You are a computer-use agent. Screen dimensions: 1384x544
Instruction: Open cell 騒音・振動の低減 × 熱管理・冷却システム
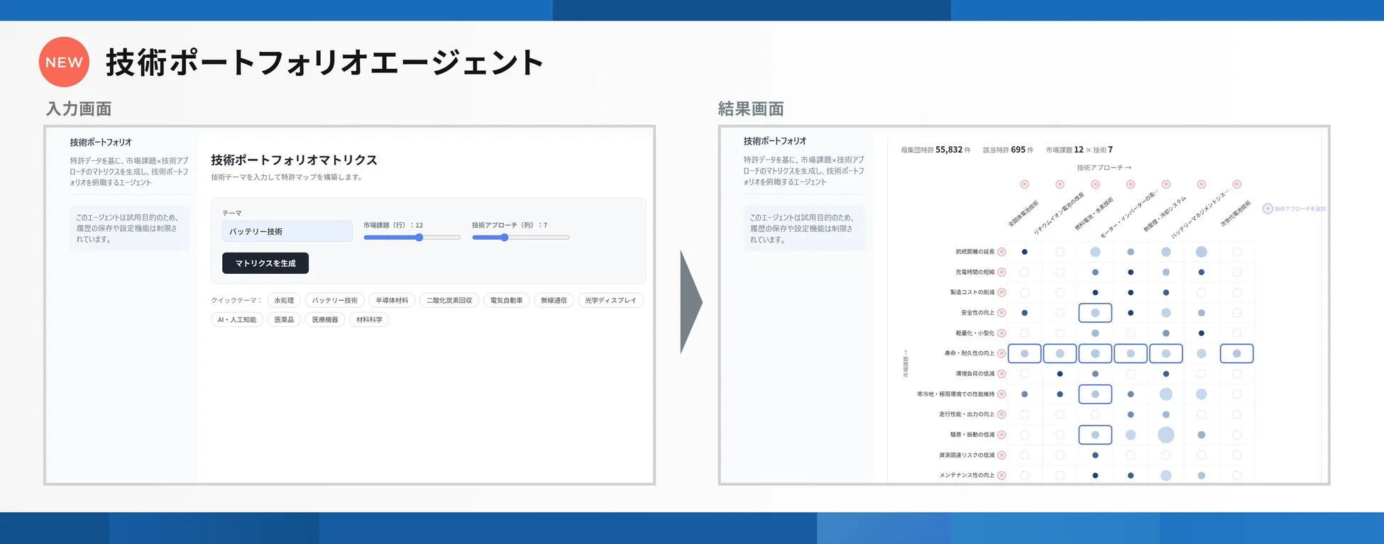tap(1166, 435)
